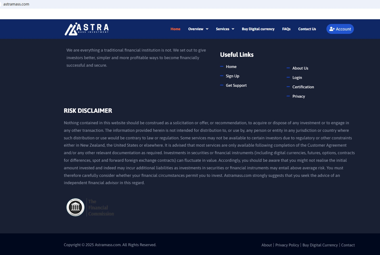The image size is (380, 255).
Task: Expand the Overview dropdown chevron
Action: pos(207,29)
